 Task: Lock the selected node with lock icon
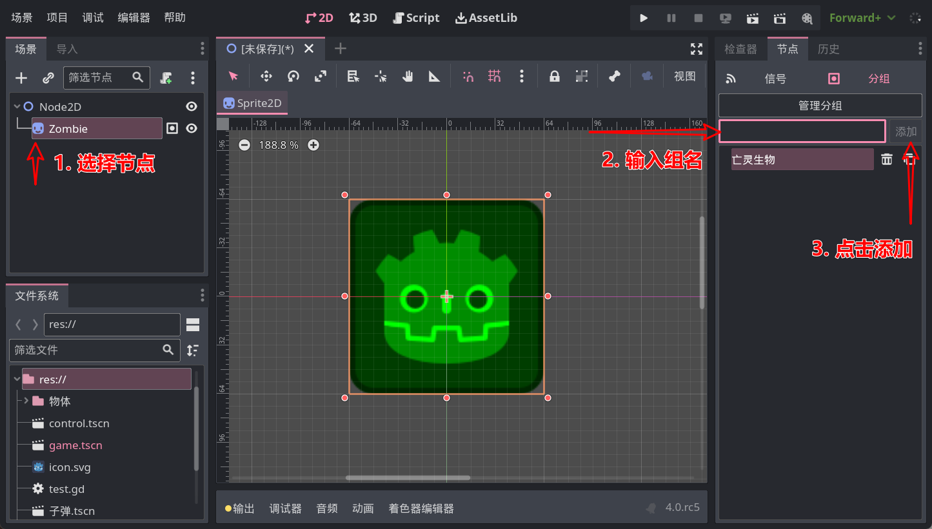pos(554,77)
